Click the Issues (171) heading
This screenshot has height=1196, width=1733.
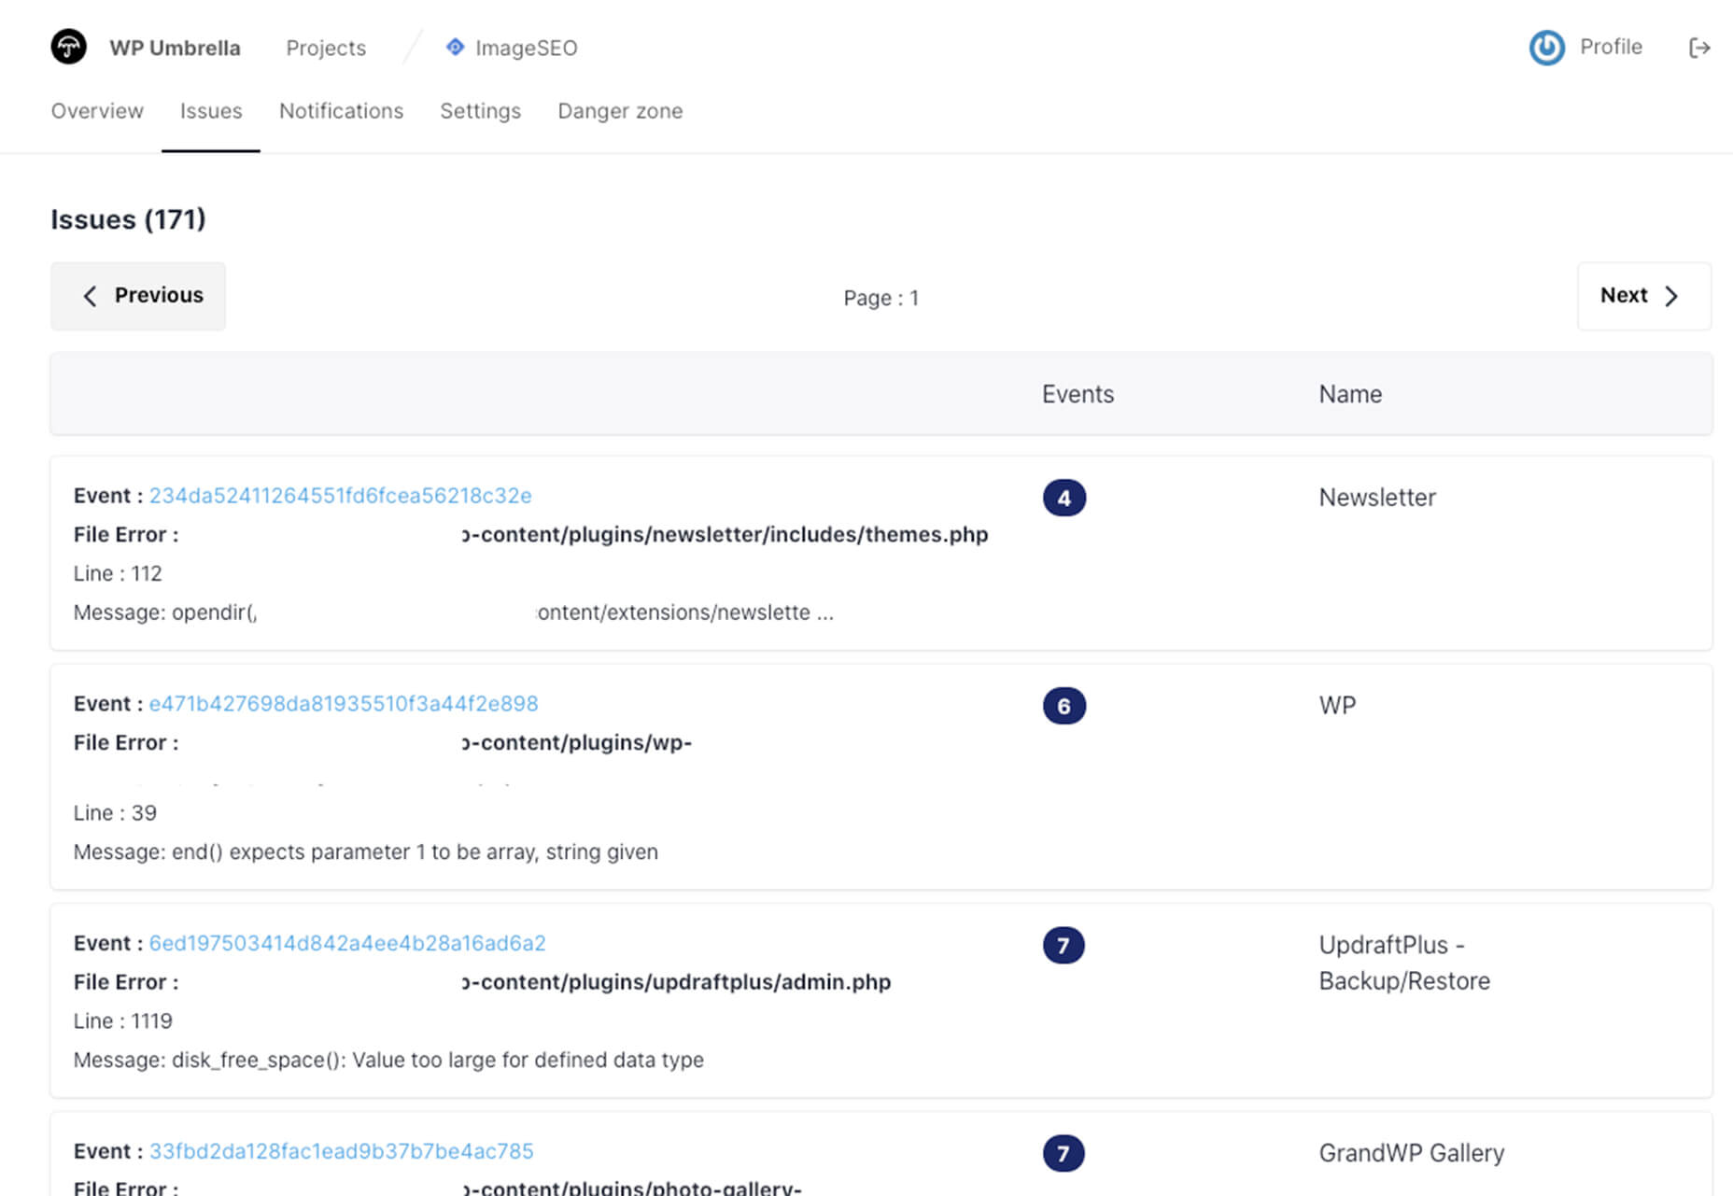click(x=128, y=219)
